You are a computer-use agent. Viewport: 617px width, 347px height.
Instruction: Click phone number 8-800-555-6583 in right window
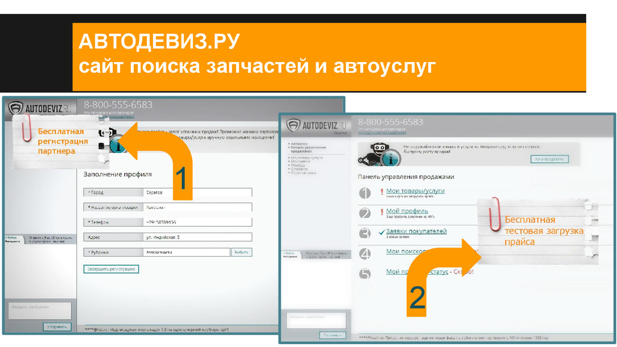tap(390, 122)
